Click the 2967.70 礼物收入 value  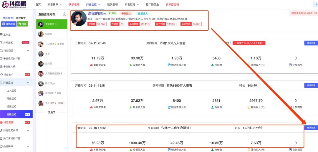click(x=256, y=101)
